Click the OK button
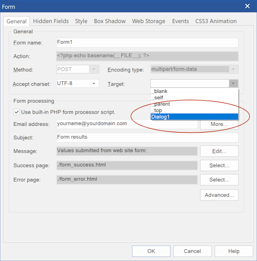The image size is (257, 261). click(x=151, y=251)
